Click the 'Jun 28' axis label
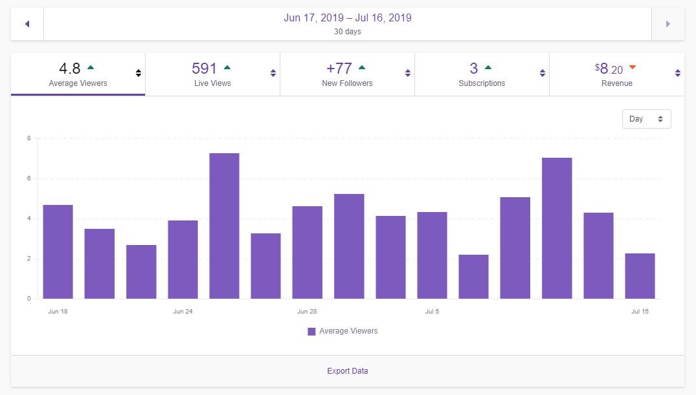This screenshot has width=696, height=395. click(x=307, y=311)
